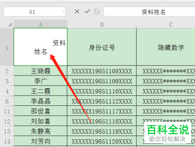Confirm the entry with the checkmark icon

pos(87,12)
